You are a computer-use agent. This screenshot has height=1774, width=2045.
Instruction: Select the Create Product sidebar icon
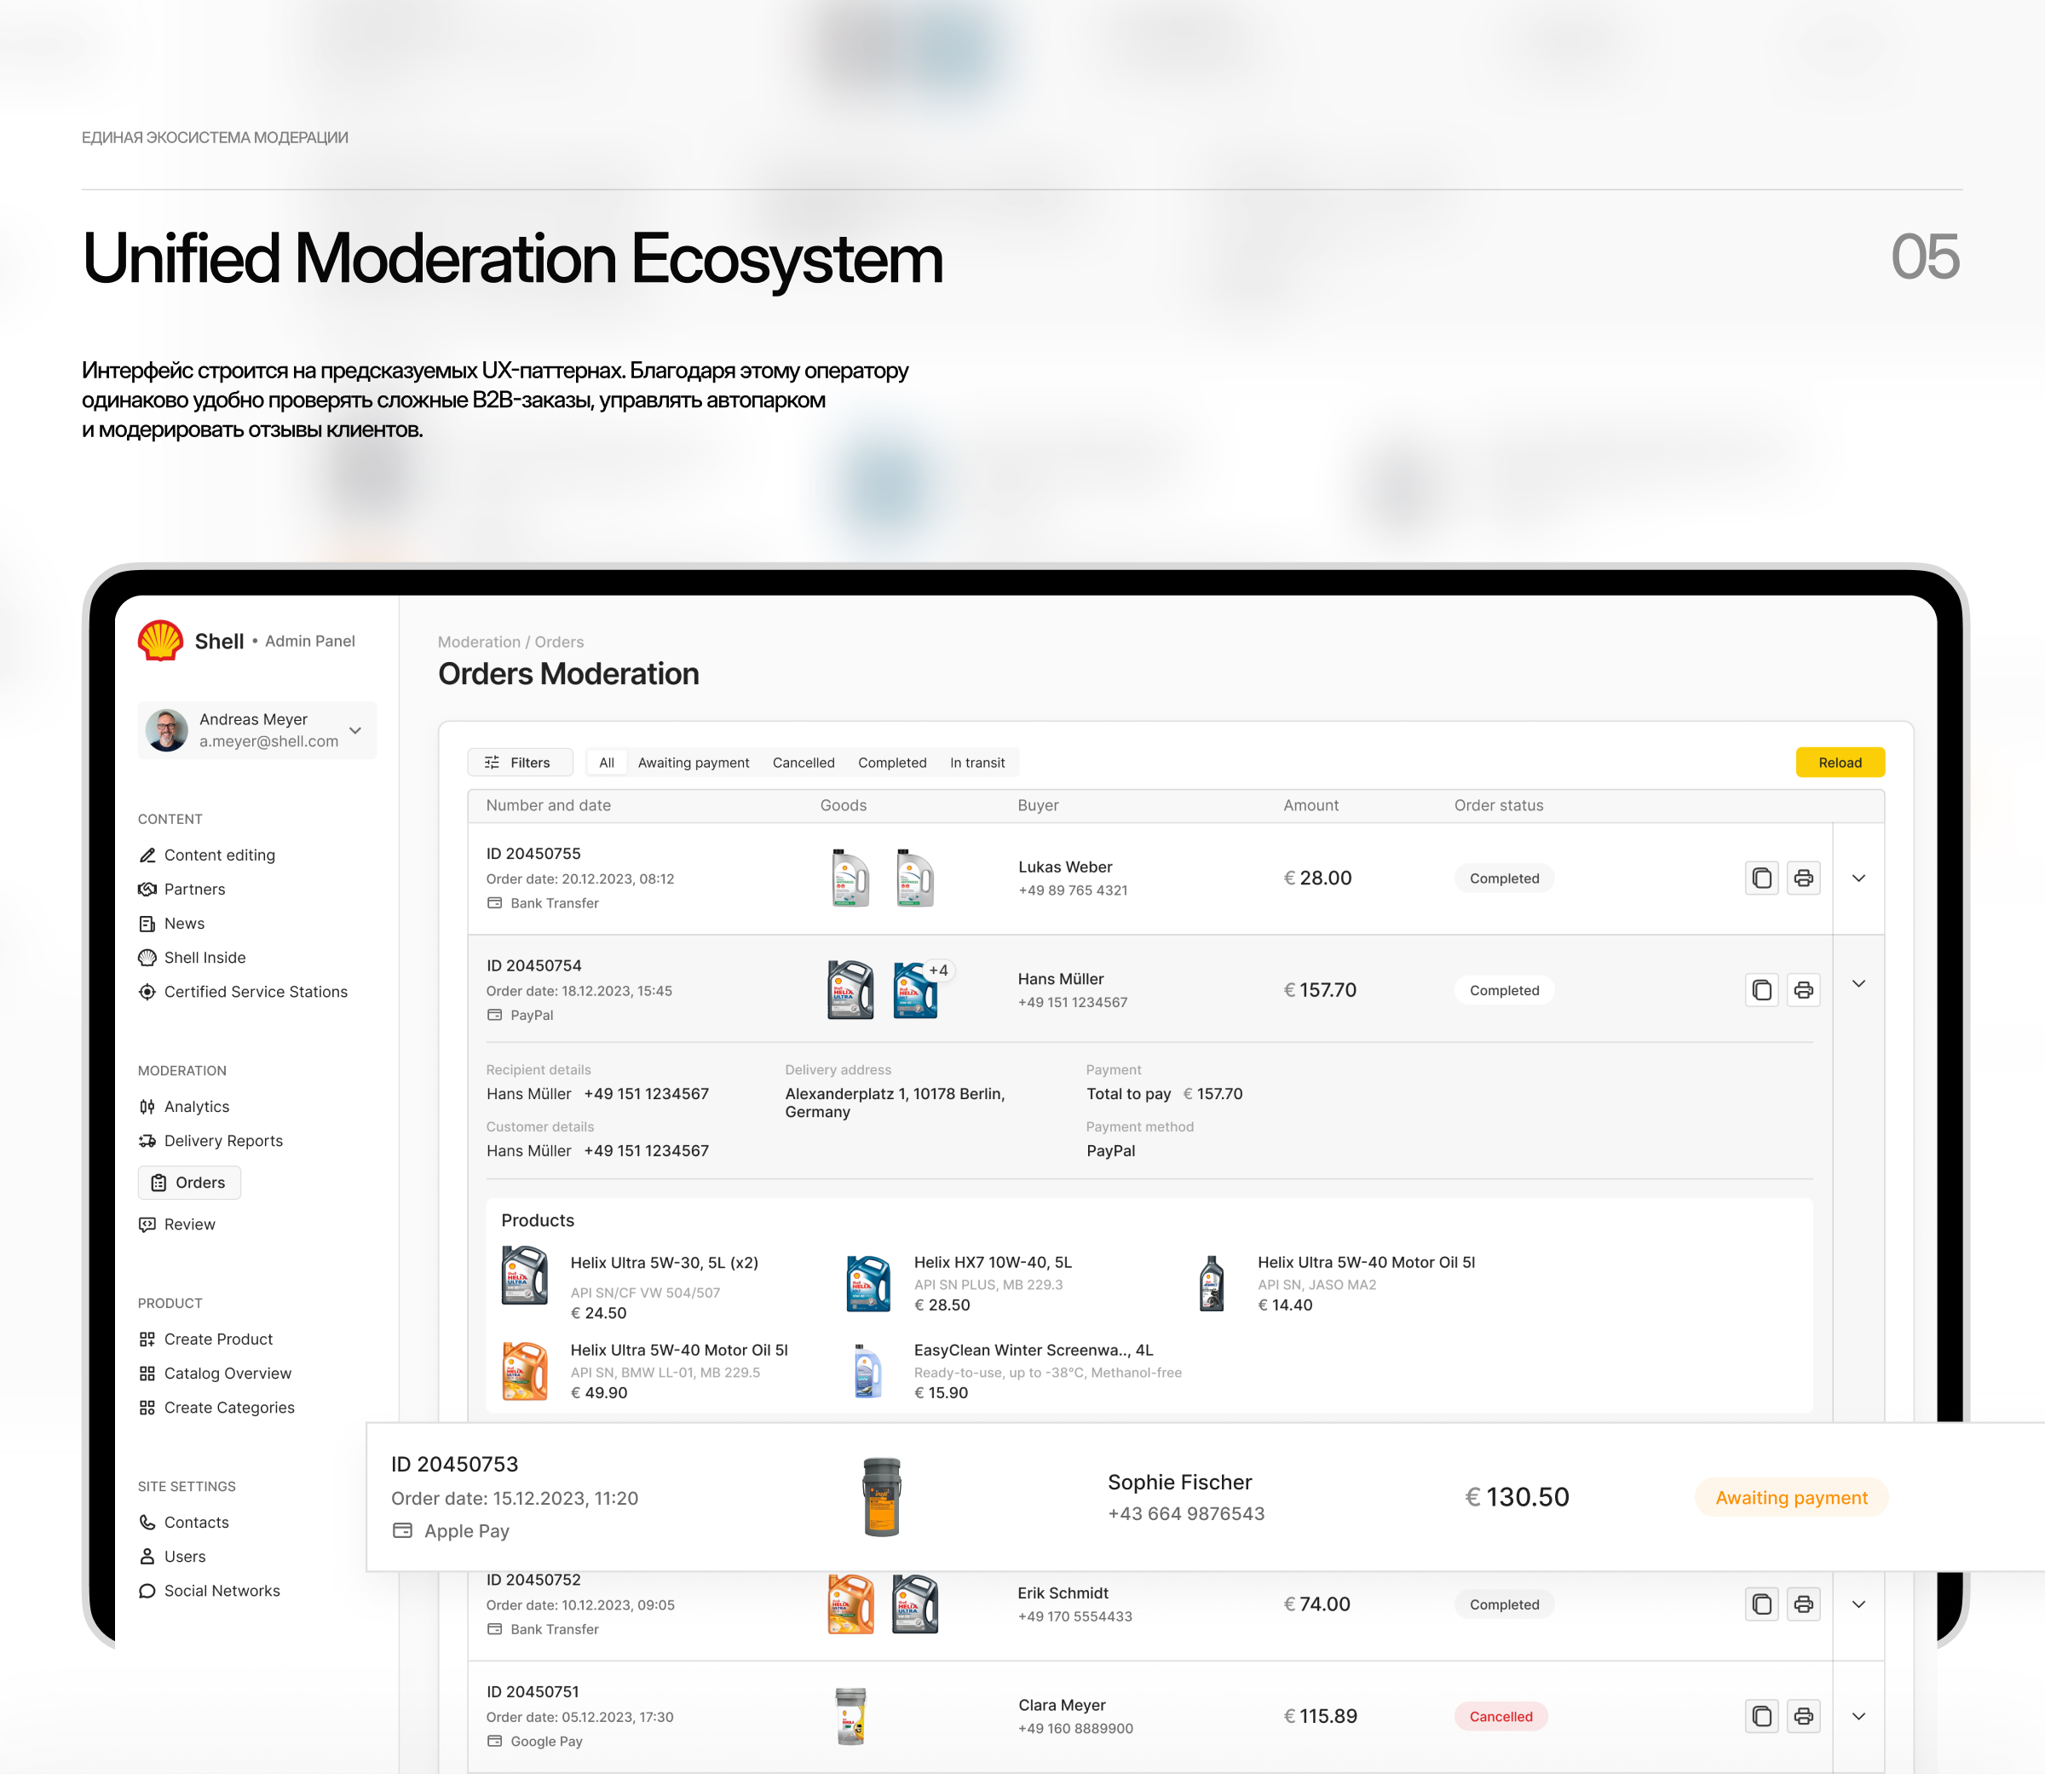[147, 1339]
